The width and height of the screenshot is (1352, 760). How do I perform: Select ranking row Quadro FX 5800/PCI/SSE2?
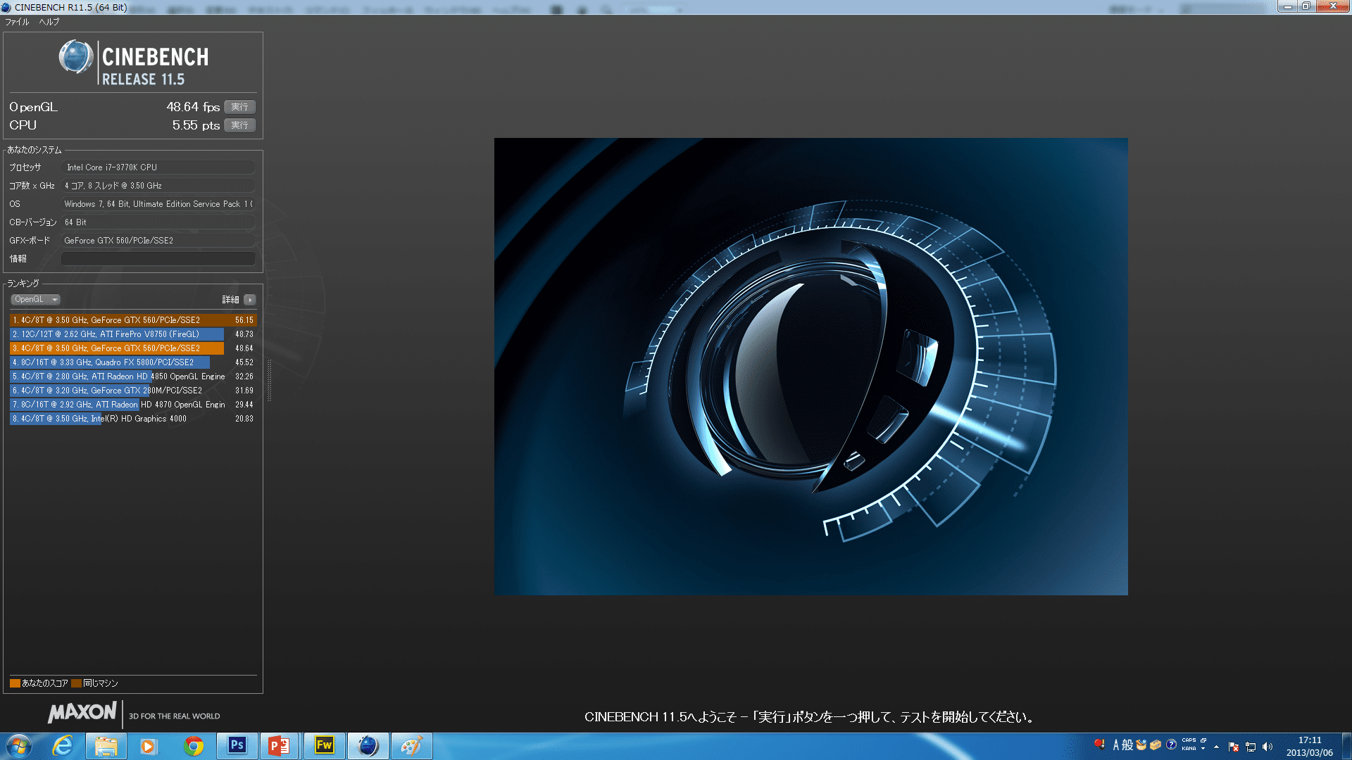pyautogui.click(x=133, y=362)
